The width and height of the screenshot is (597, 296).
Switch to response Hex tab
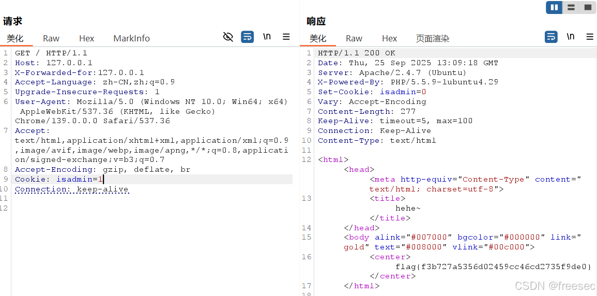[390, 38]
